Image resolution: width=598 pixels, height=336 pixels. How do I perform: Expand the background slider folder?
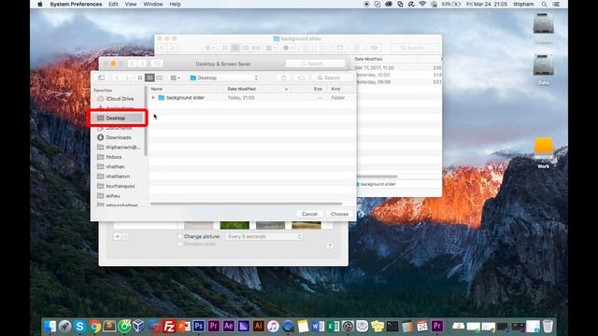pyautogui.click(x=153, y=98)
